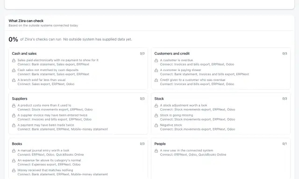Click 'A product costs more than it used to'
Image resolution: width=299 pixels, height=179 pixels.
(x=44, y=105)
